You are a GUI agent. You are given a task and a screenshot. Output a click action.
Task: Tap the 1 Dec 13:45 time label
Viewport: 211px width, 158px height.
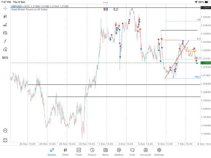click(106, 144)
